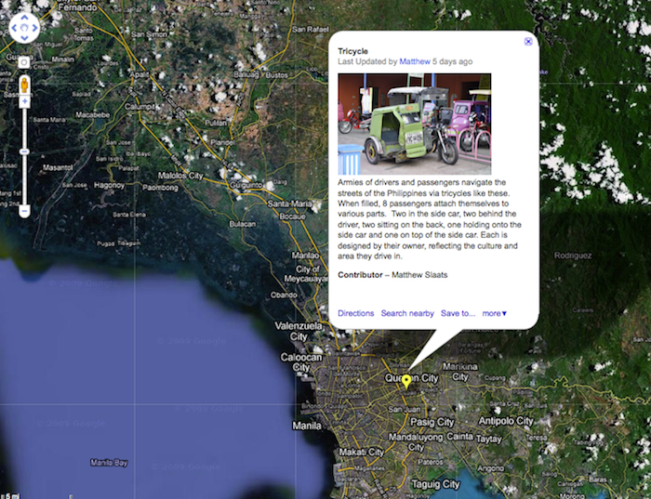651x499 pixels.
Task: Pan the map up with the north arrow
Action: (23, 17)
